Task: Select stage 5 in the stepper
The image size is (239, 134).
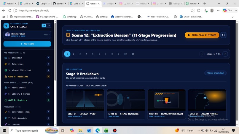Action: pos(93,54)
